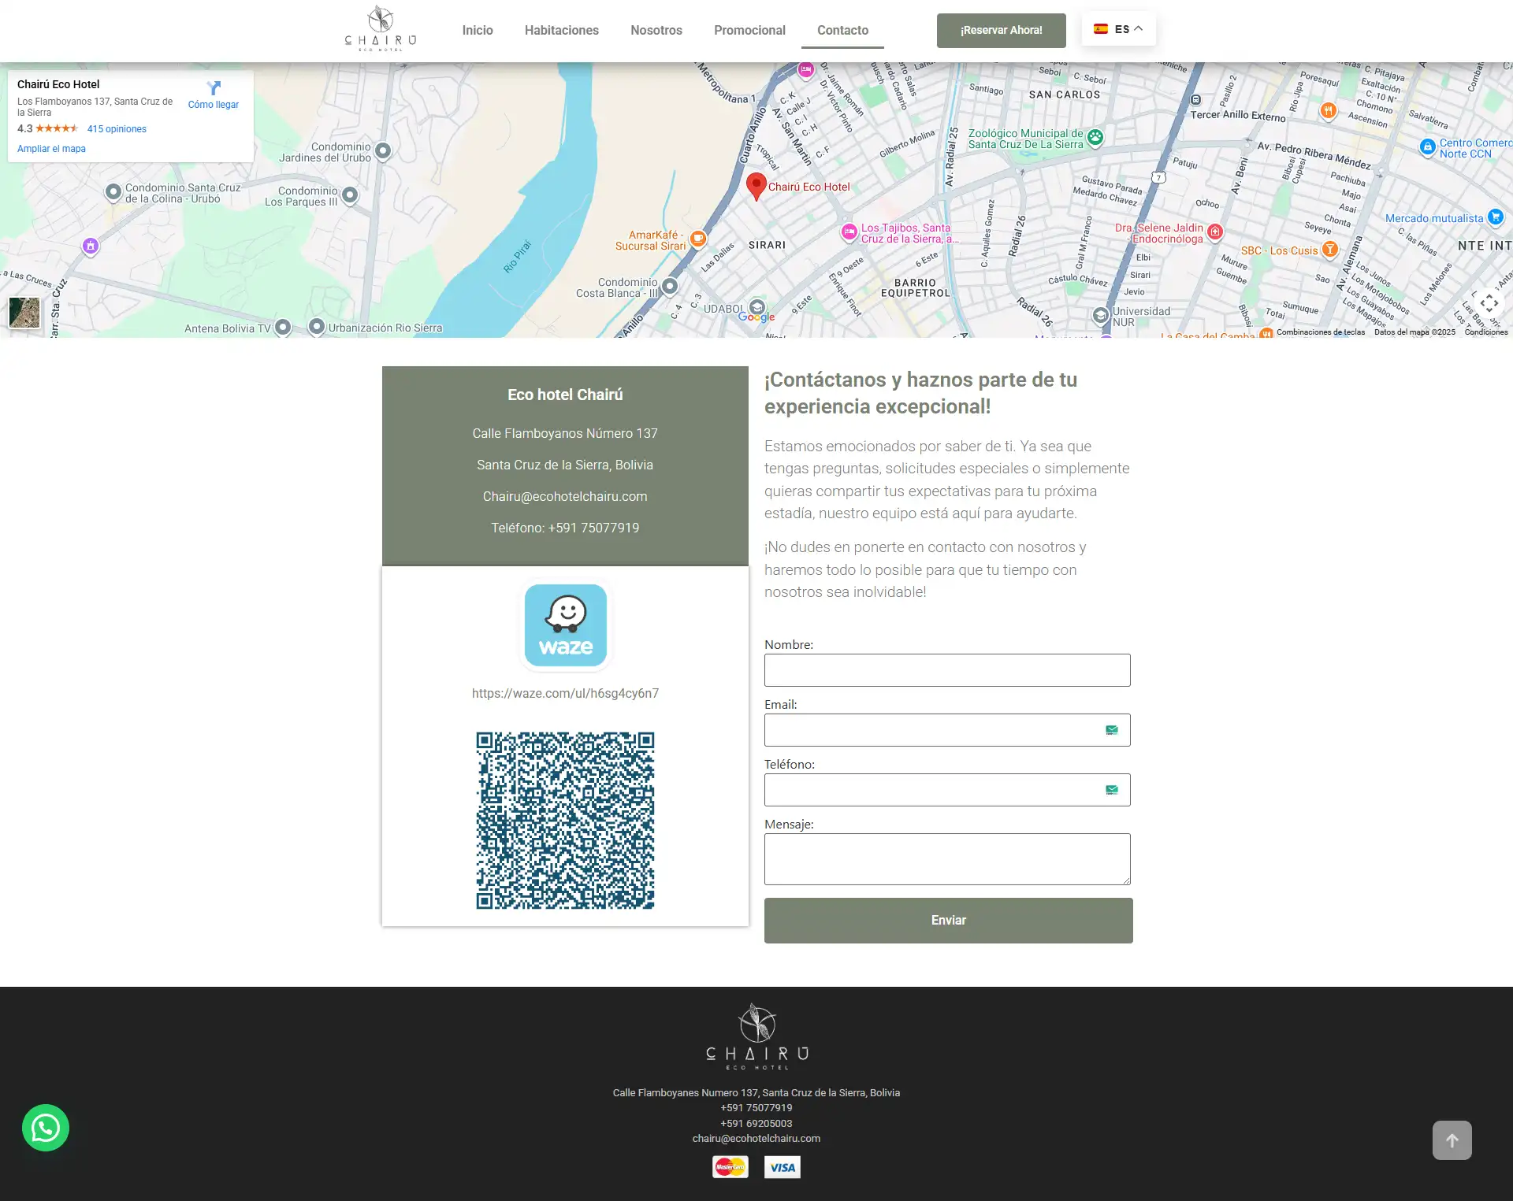Viewport: 1513px width, 1201px height.
Task: Click the WhatsApp floating chat icon
Action: 46,1128
